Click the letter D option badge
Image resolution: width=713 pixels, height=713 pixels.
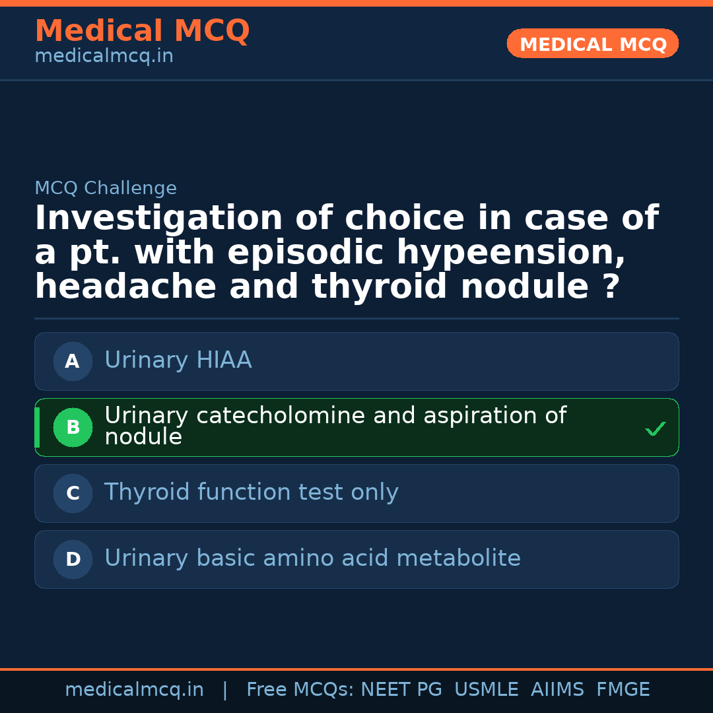73,559
